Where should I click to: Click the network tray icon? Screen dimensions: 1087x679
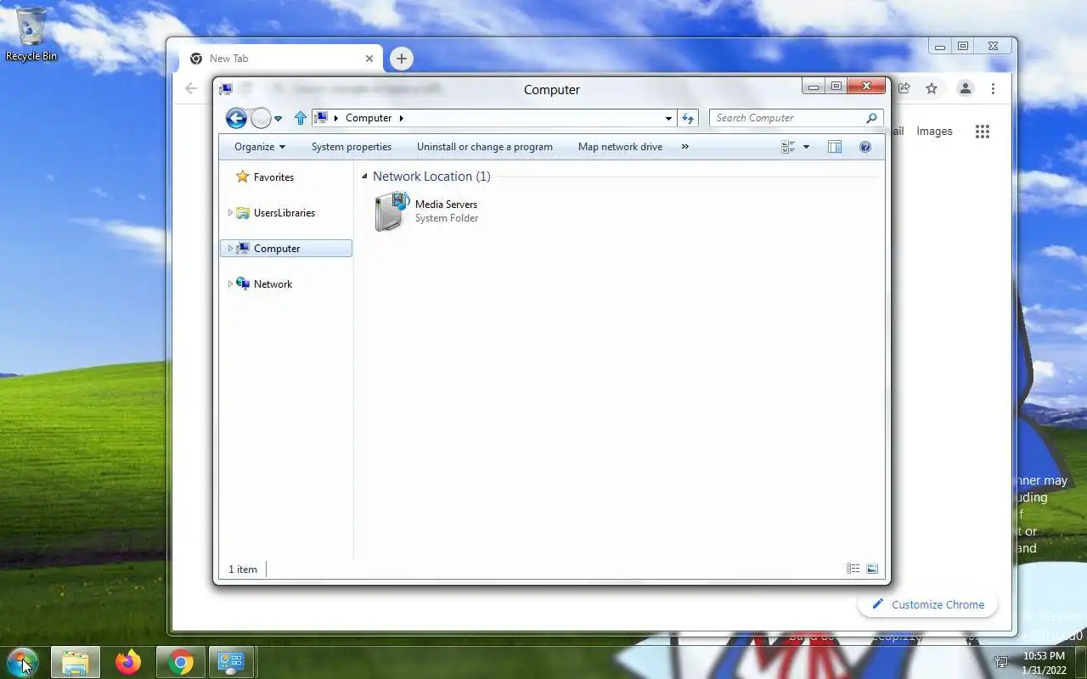(1002, 662)
